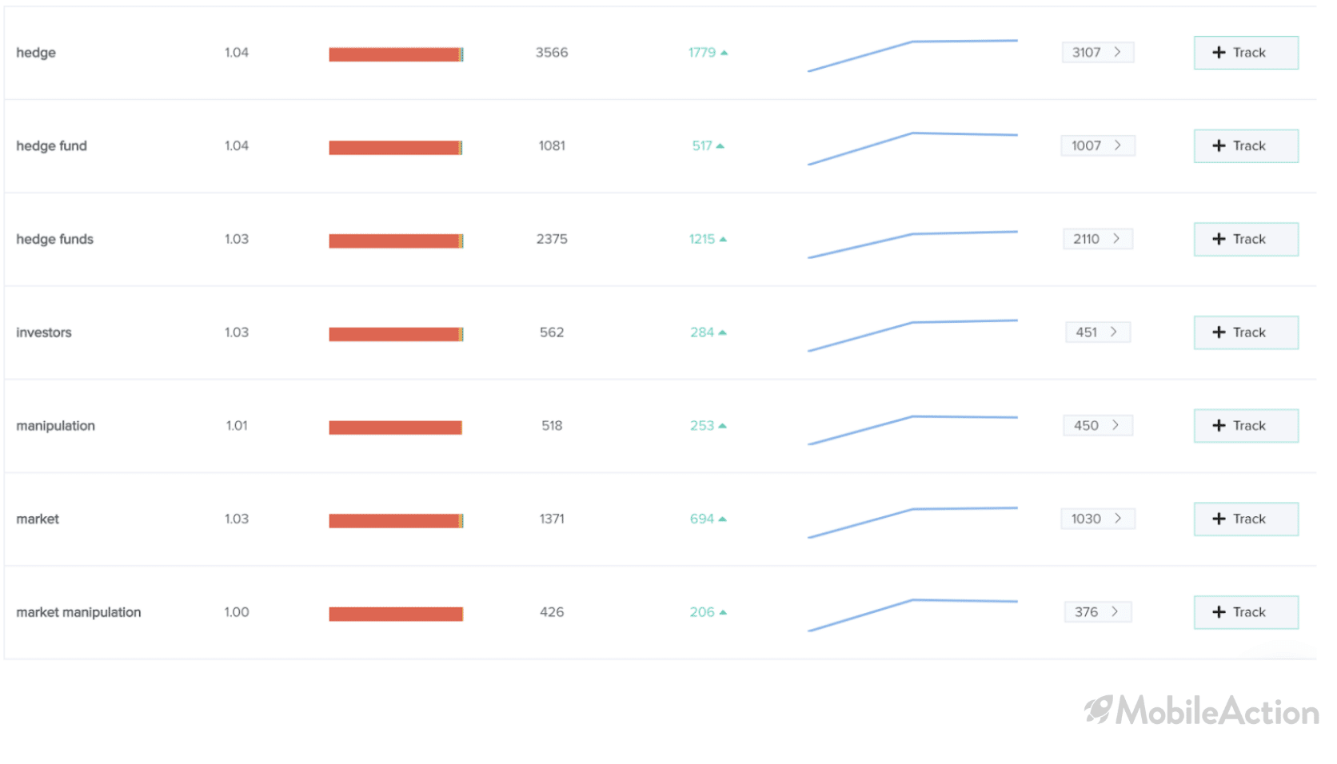Click the 694 upward arrow for market
Screen dimensions: 1337x764
pos(722,519)
